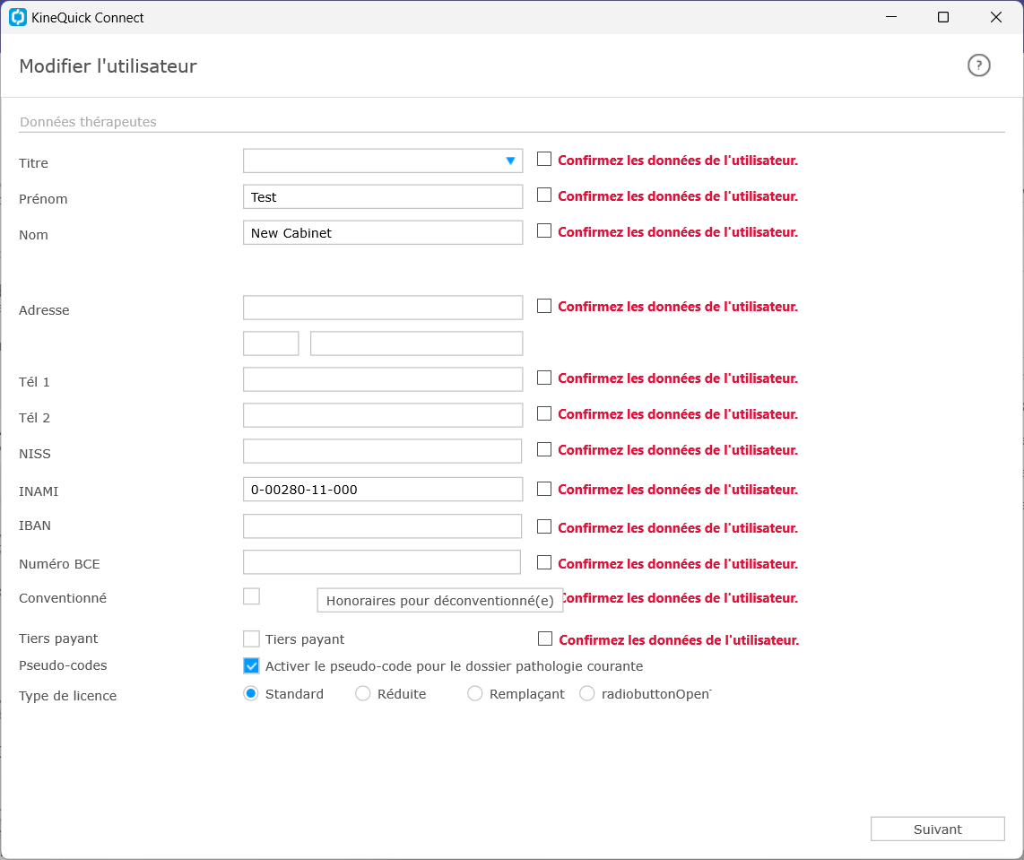Tick the confirmation checkbox for Numéro BCE
1024x860 pixels.
point(544,562)
